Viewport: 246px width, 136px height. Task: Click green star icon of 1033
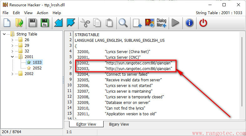[29, 63]
